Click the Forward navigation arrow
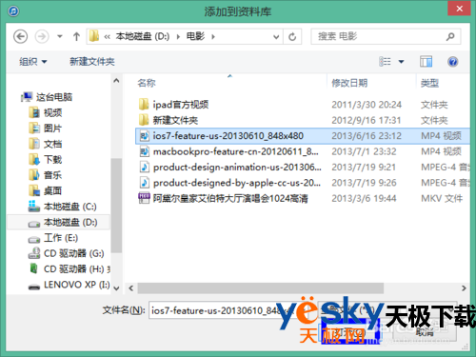 [x=42, y=37]
